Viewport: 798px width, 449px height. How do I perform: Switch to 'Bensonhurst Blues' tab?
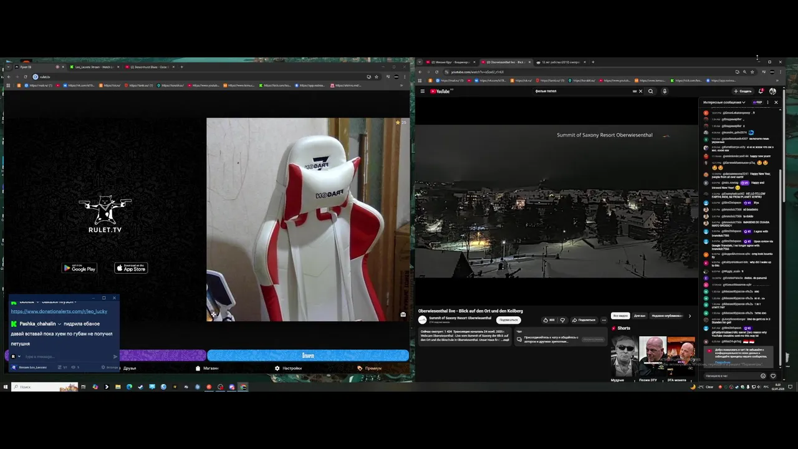[x=149, y=67]
